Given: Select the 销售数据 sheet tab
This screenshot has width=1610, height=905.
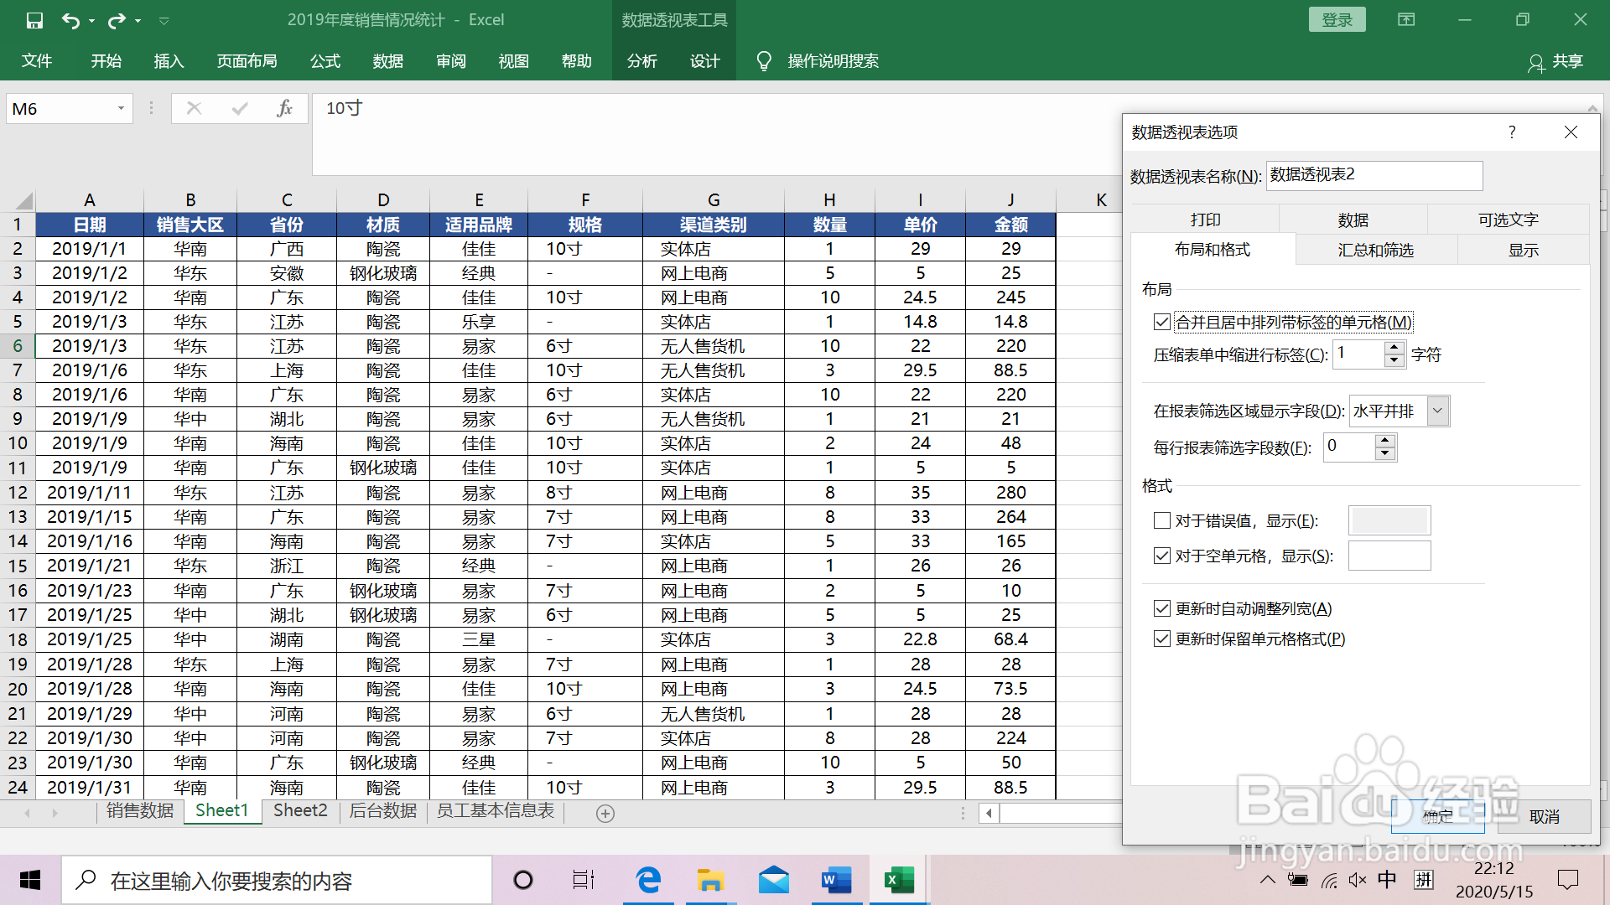Looking at the screenshot, I should coord(140,811).
